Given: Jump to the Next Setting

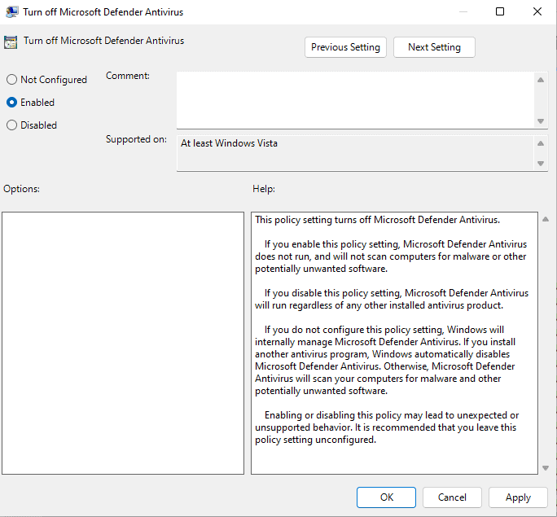Looking at the screenshot, I should click(x=434, y=47).
